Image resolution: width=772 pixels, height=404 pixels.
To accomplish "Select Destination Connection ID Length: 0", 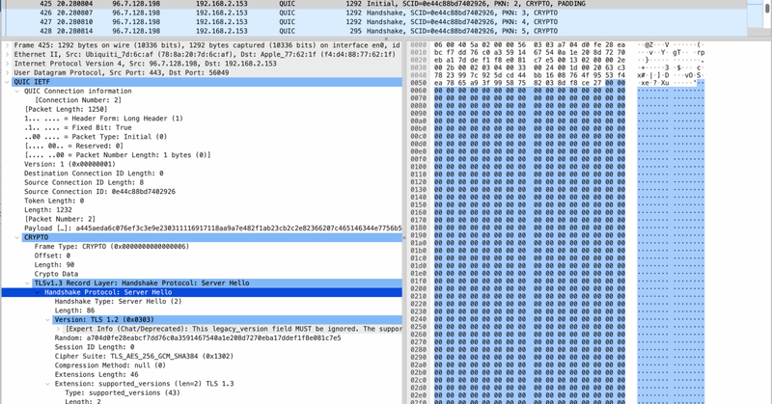I will tap(94, 174).
